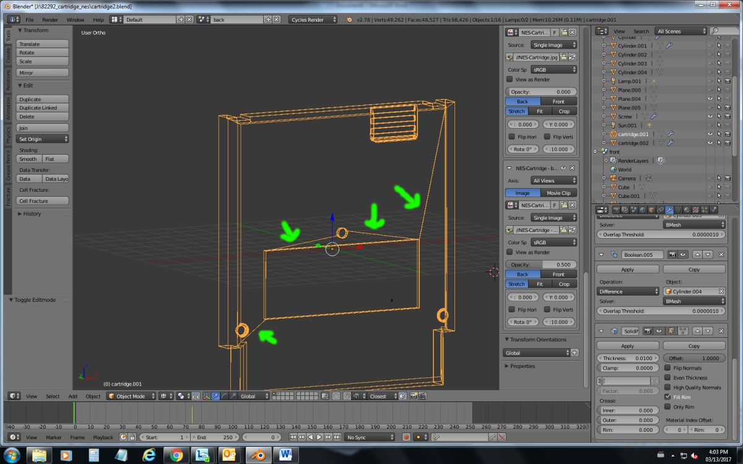Open the object (cube) properties tab
This screenshot has height=464, width=743.
point(651,210)
